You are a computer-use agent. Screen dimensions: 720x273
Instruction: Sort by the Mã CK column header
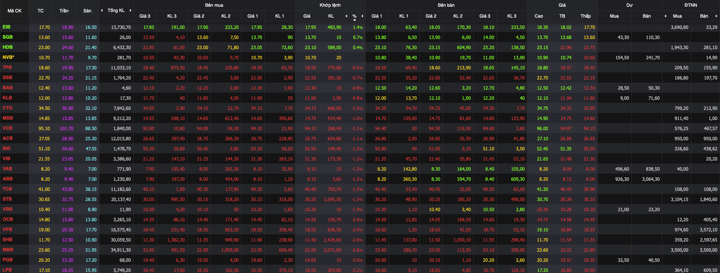15,11
